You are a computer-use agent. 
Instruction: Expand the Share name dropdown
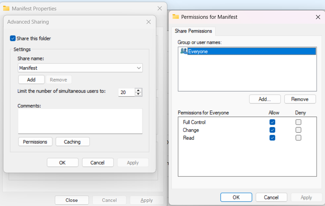139,68
